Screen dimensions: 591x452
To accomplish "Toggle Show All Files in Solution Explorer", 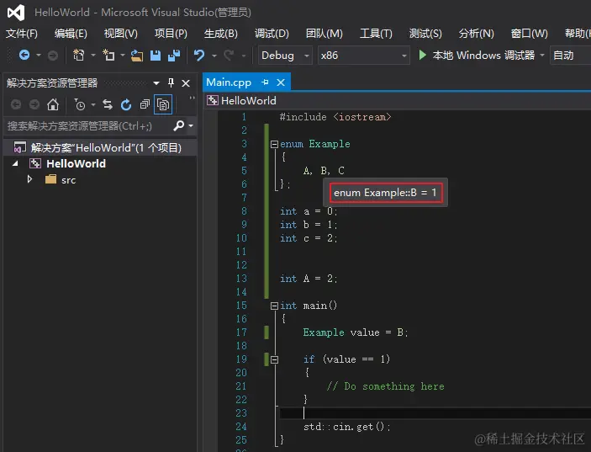I will tap(162, 104).
